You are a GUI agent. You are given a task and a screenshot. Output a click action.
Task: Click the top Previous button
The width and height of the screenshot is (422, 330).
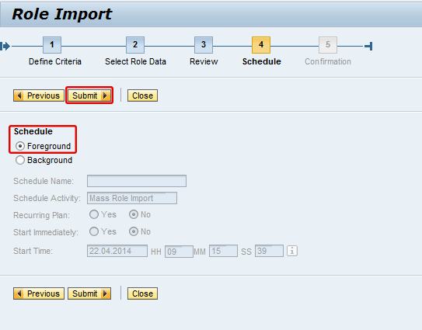(39, 96)
